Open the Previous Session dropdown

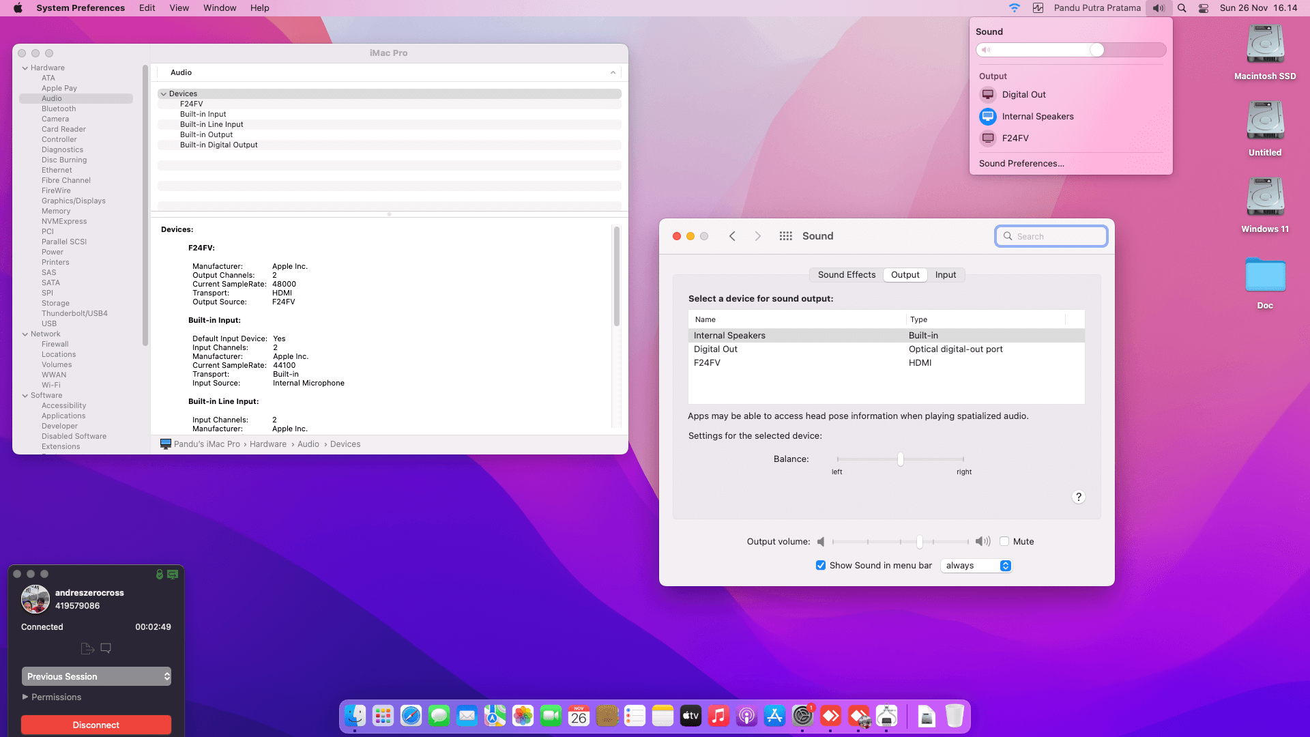click(96, 676)
